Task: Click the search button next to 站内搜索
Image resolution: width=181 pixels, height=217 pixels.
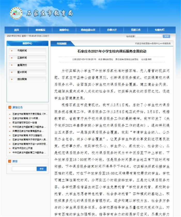Action: [x=167, y=36]
